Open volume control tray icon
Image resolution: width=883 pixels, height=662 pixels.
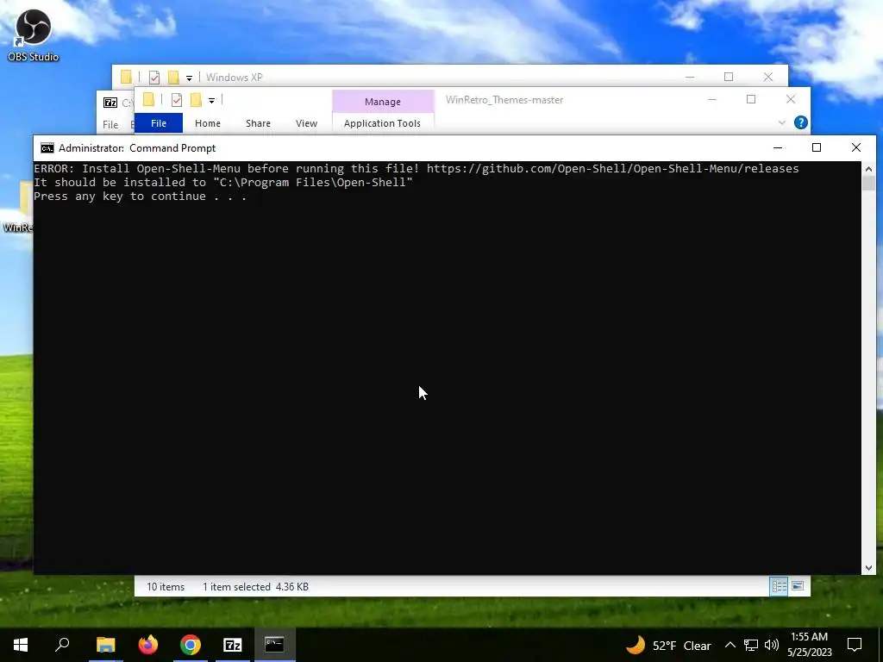pos(772,645)
